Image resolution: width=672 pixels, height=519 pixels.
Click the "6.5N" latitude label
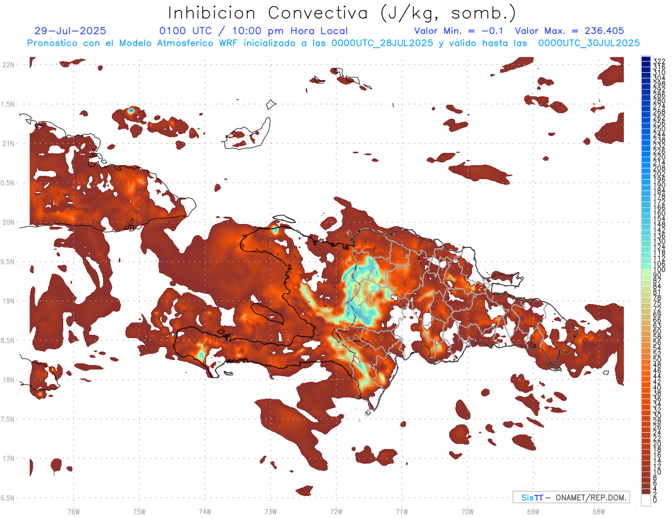[x=8, y=498]
